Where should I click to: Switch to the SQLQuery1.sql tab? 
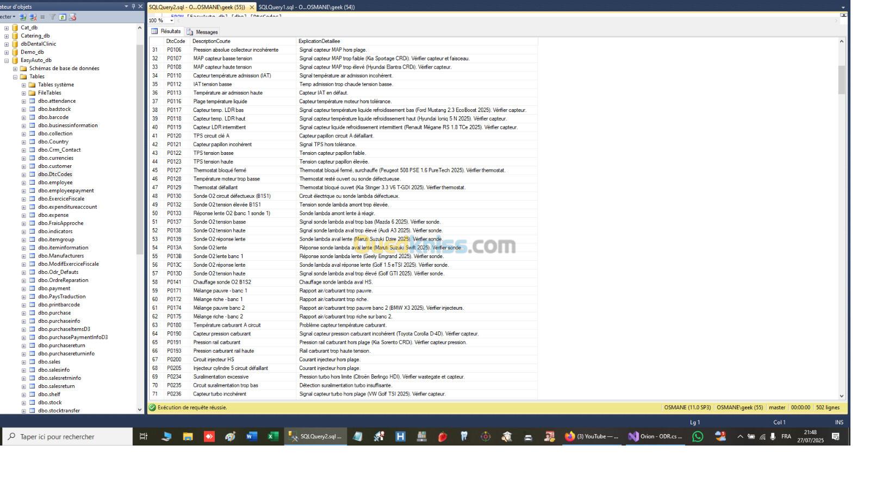coord(306,7)
